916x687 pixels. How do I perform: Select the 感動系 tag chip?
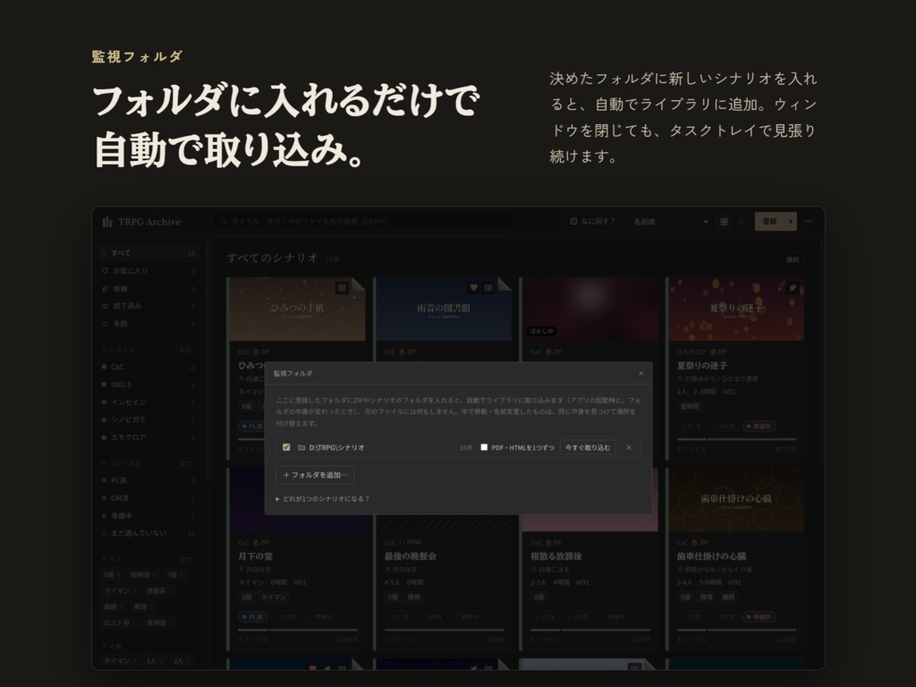point(158,590)
